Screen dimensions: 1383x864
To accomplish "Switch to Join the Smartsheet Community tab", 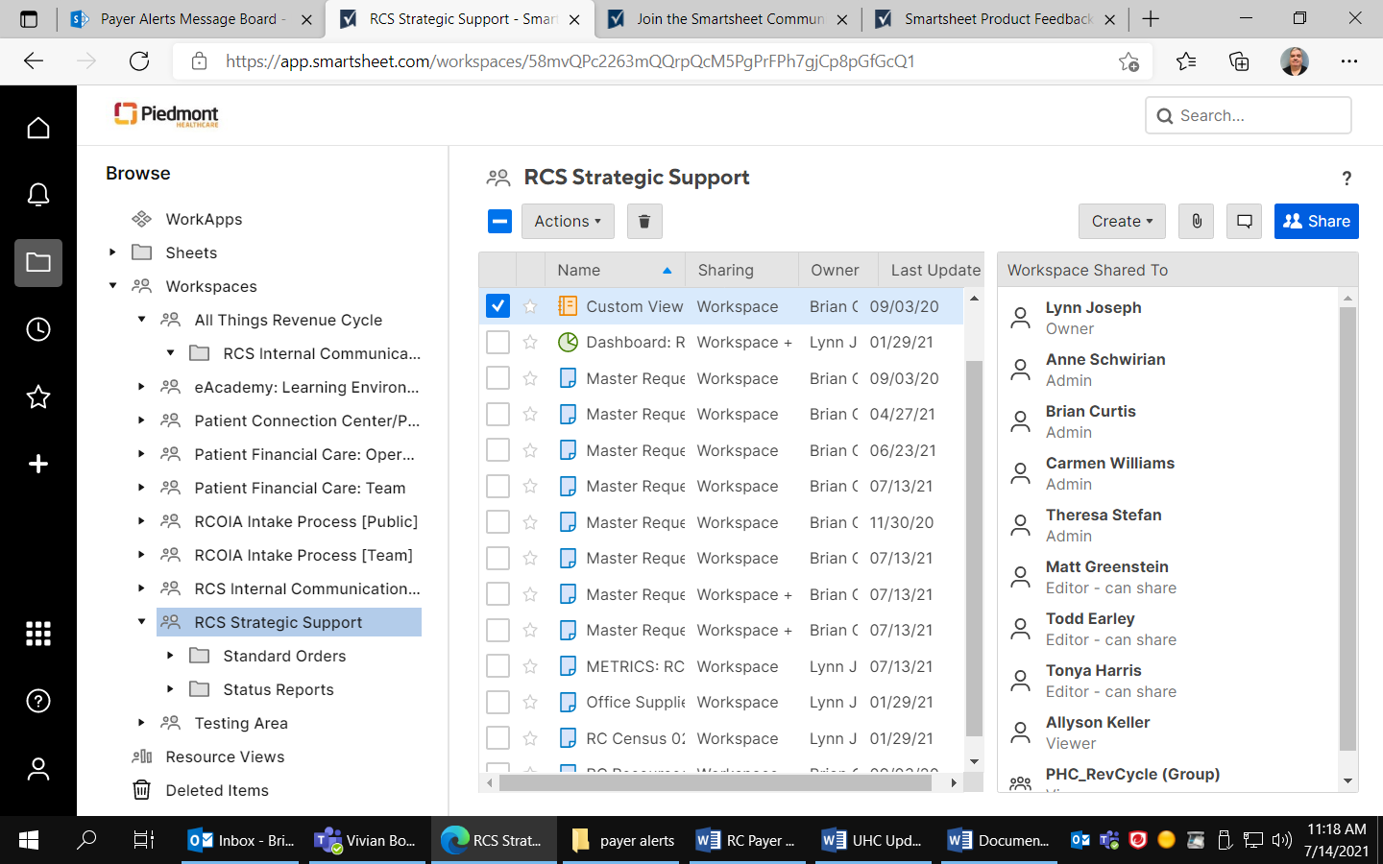I will click(728, 19).
